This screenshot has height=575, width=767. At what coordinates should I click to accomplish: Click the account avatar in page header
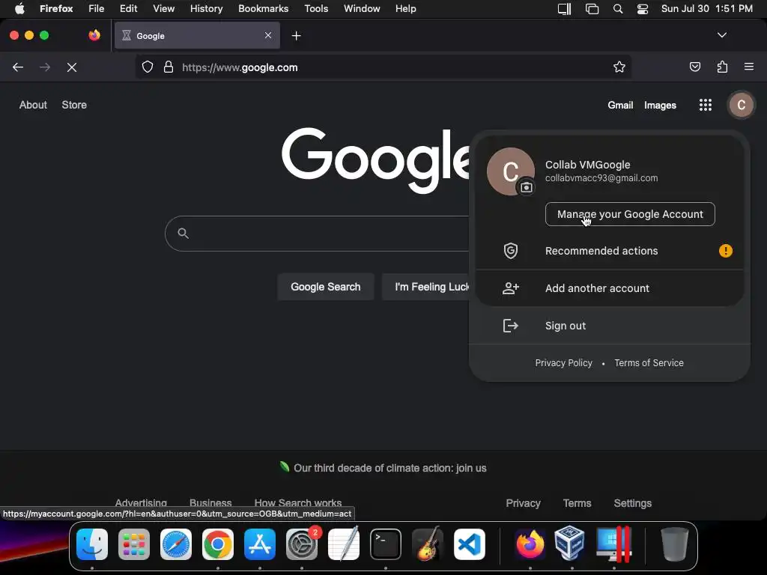tap(741, 105)
